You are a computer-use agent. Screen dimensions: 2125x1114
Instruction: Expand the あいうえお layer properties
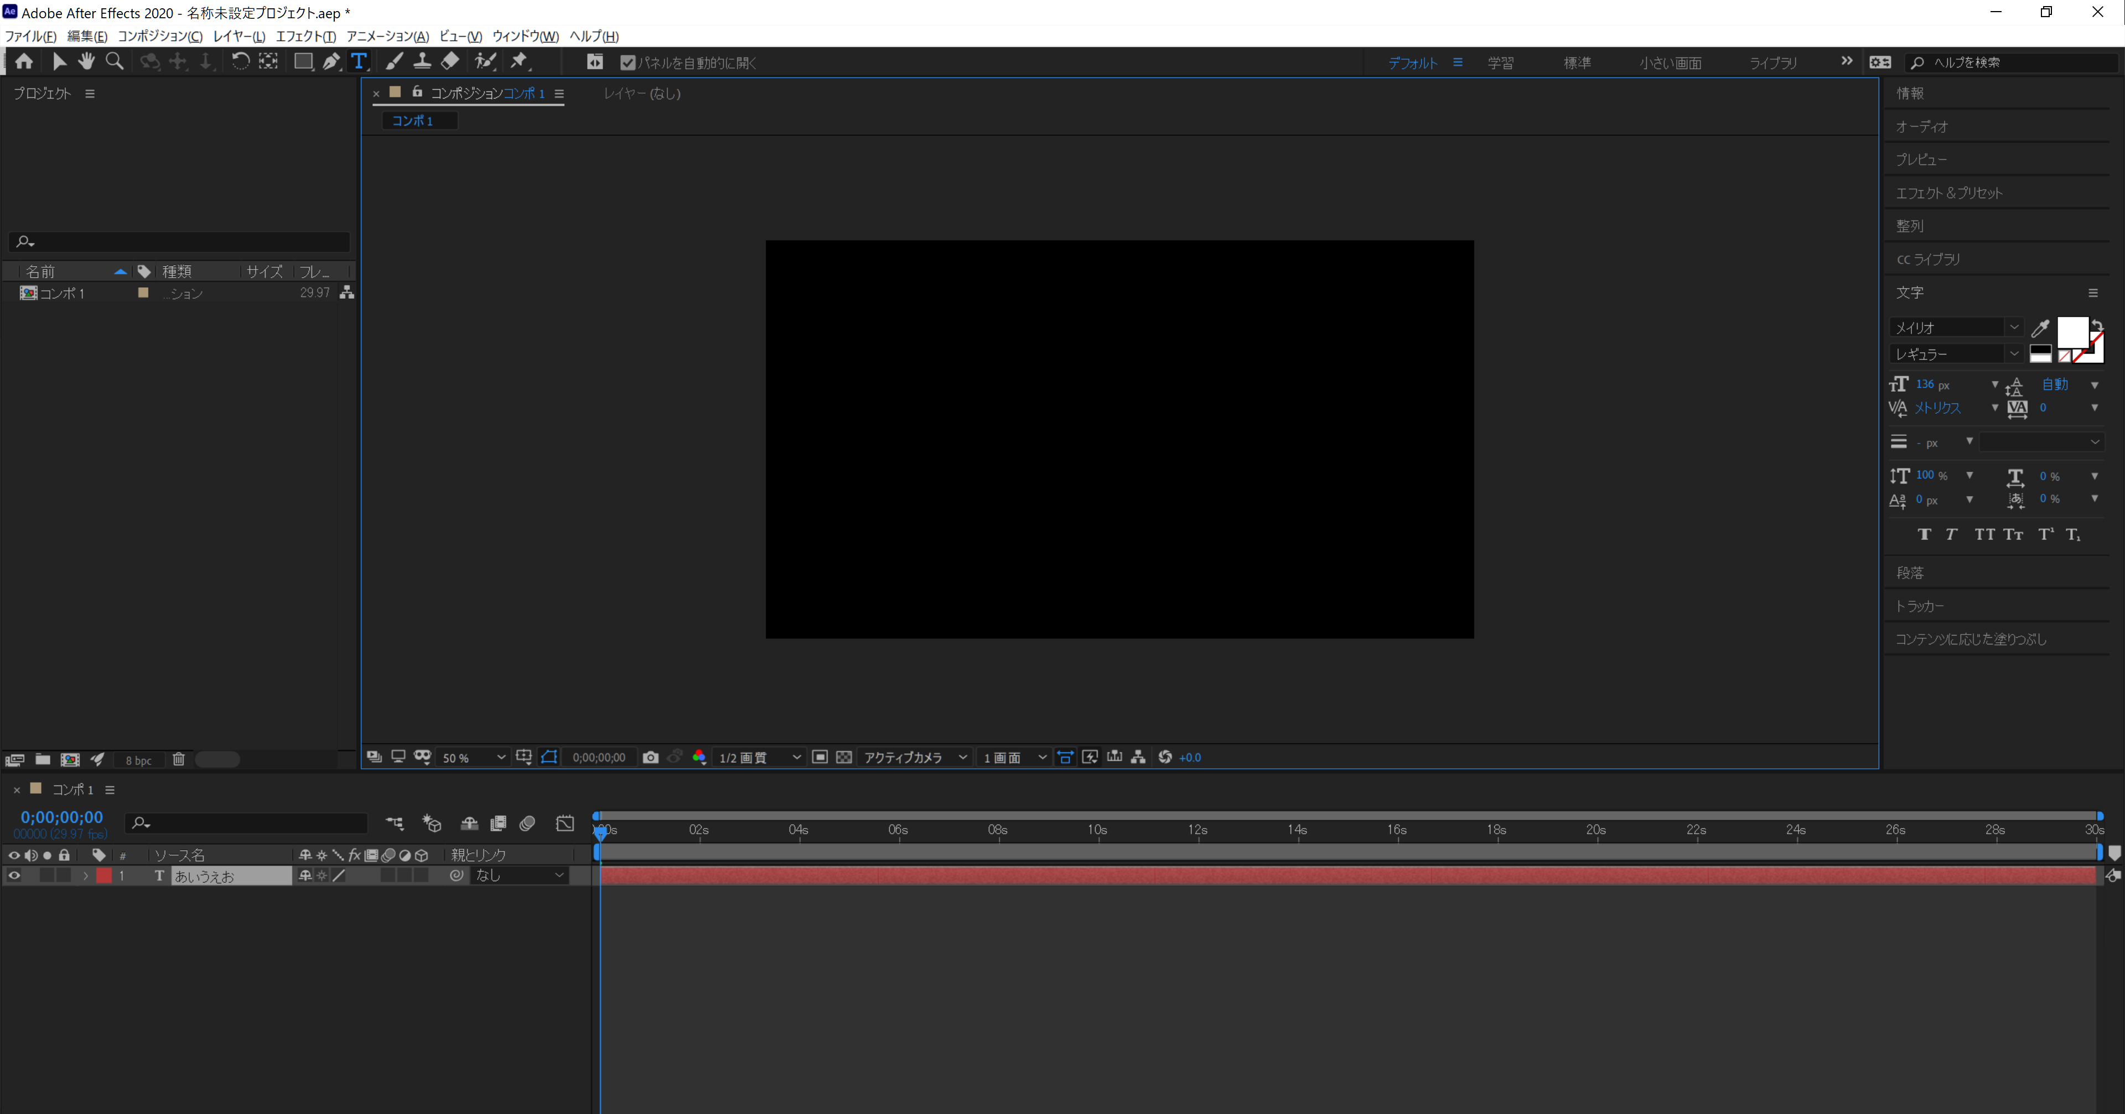85,876
